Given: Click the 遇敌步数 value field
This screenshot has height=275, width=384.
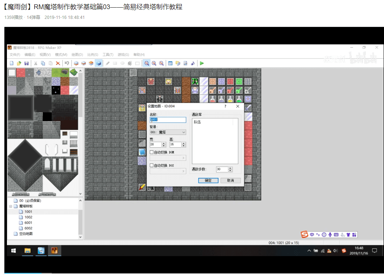Looking at the screenshot, I should [x=222, y=169].
